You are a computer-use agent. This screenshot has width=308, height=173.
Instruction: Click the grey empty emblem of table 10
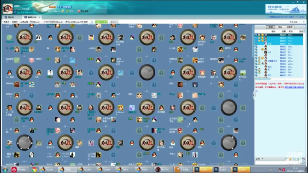(x=147, y=72)
